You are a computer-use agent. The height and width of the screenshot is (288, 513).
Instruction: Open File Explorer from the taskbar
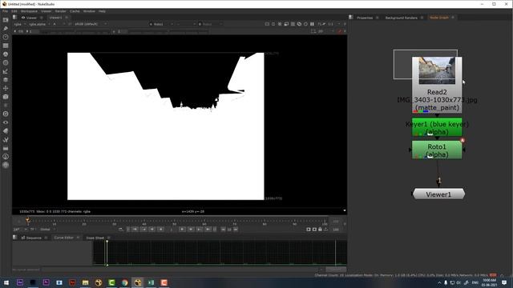[86, 282]
